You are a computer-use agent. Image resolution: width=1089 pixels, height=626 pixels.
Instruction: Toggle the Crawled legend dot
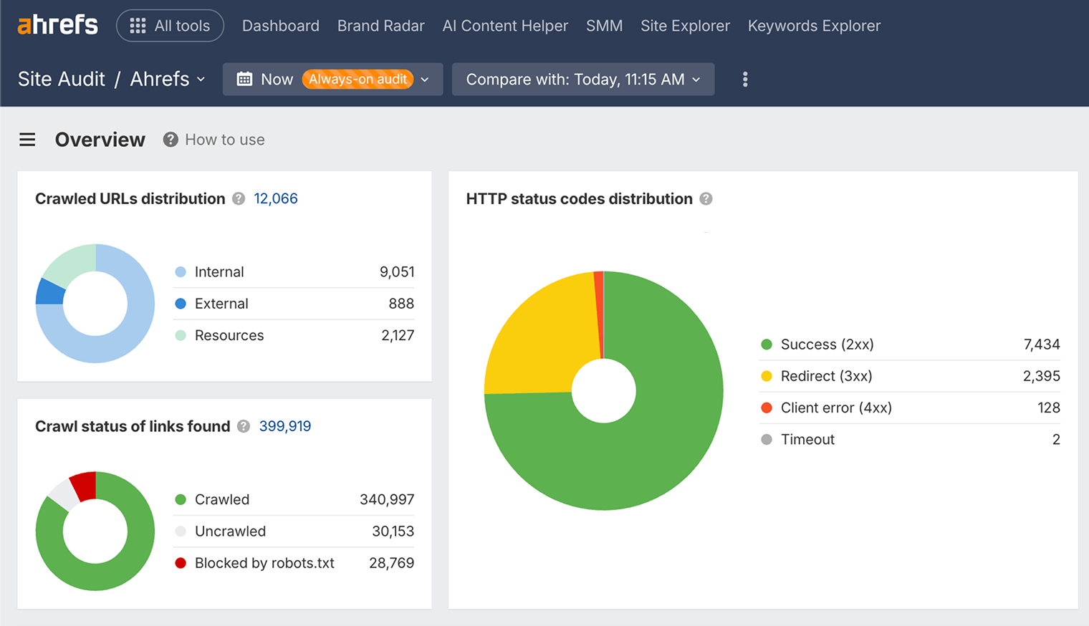[x=180, y=499]
